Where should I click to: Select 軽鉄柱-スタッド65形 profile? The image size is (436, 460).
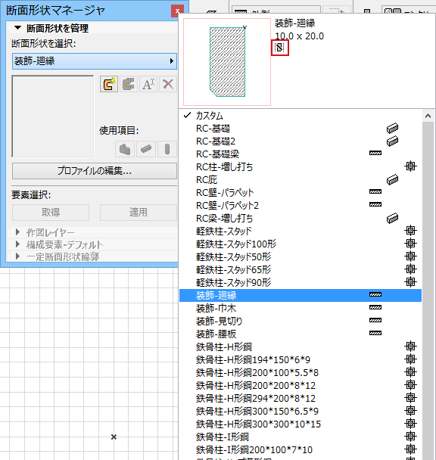click(x=301, y=269)
